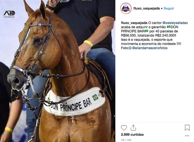Open the fluxo_vaquejada username in the header
The height and width of the screenshot is (142, 194).
click(x=146, y=9)
